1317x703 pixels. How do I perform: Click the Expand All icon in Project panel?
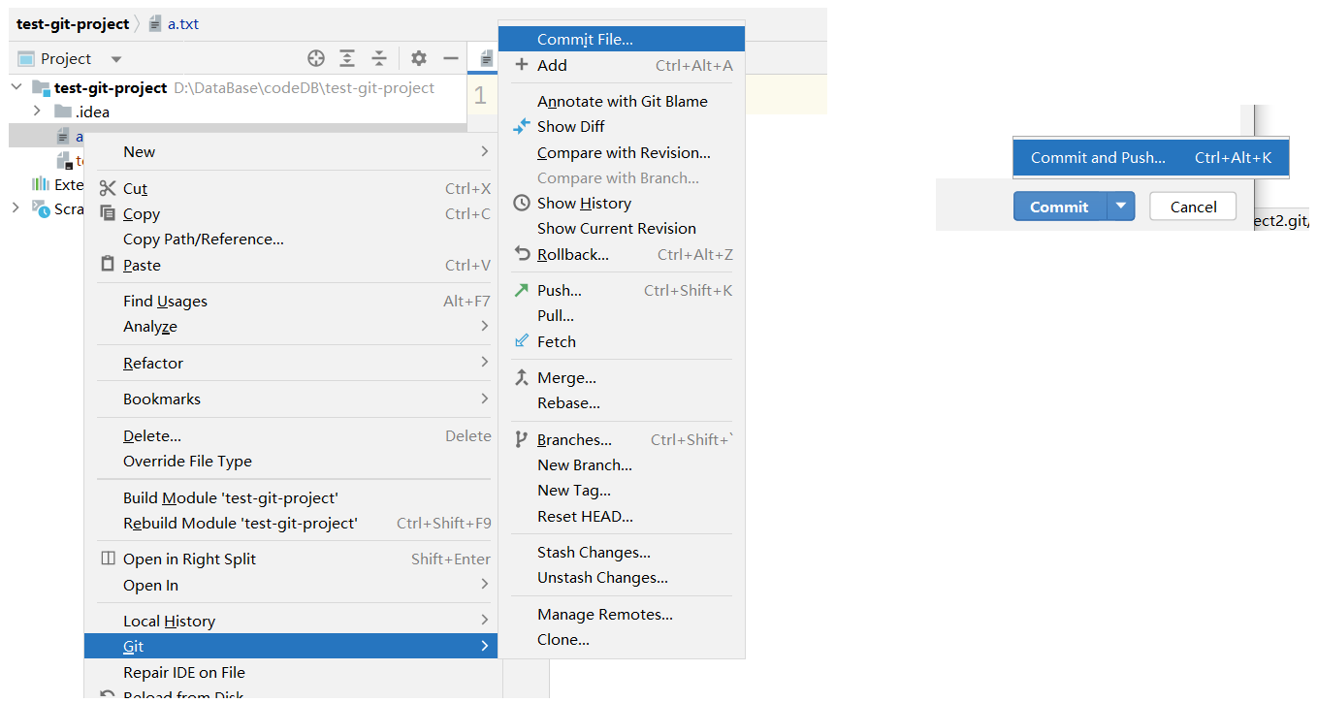347,58
